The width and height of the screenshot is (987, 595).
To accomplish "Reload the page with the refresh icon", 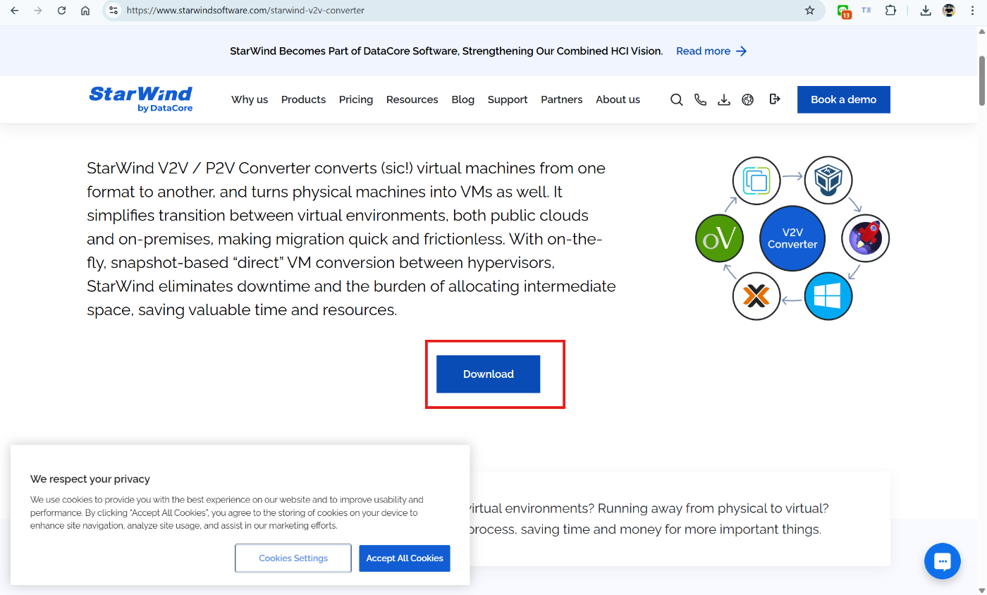I will point(61,11).
